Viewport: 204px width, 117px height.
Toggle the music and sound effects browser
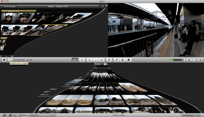[186, 60]
